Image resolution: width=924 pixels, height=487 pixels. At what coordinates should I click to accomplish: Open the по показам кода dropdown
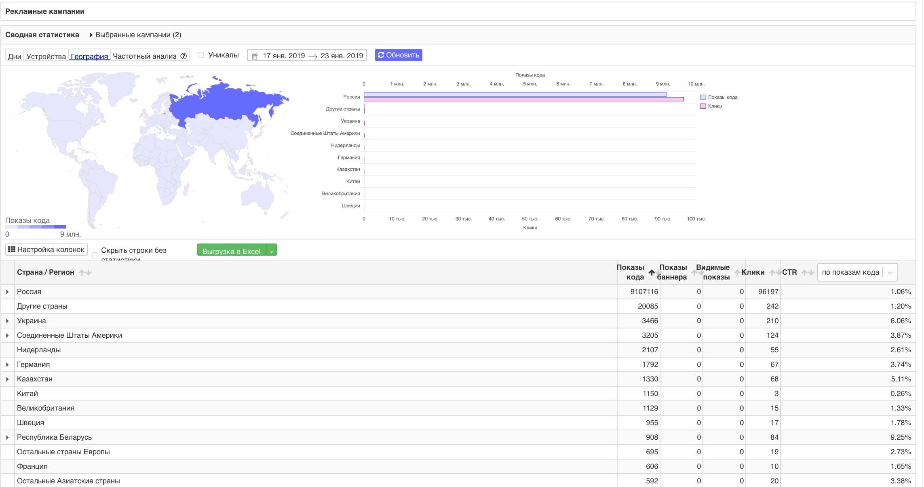[857, 272]
